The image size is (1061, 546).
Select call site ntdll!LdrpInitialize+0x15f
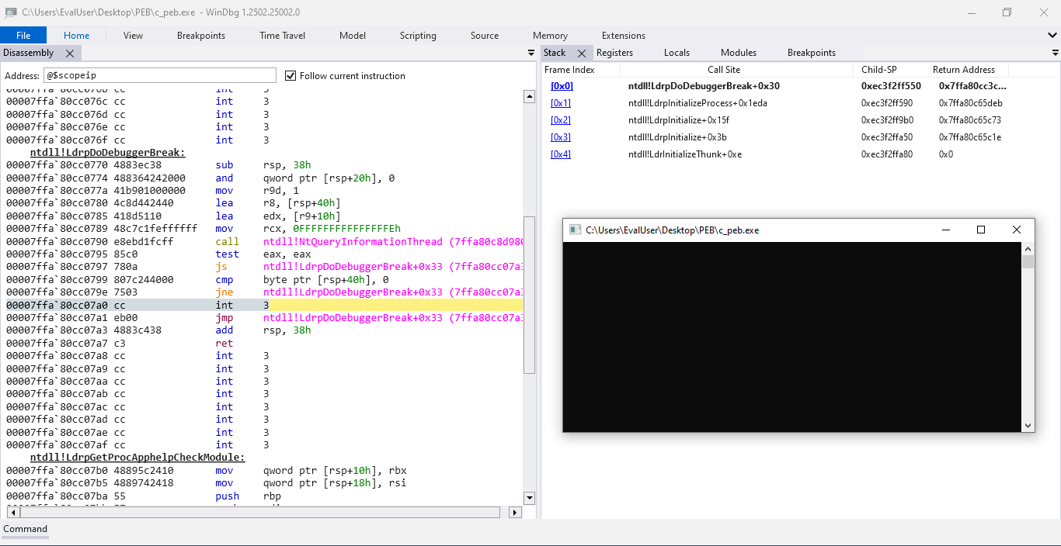click(679, 120)
